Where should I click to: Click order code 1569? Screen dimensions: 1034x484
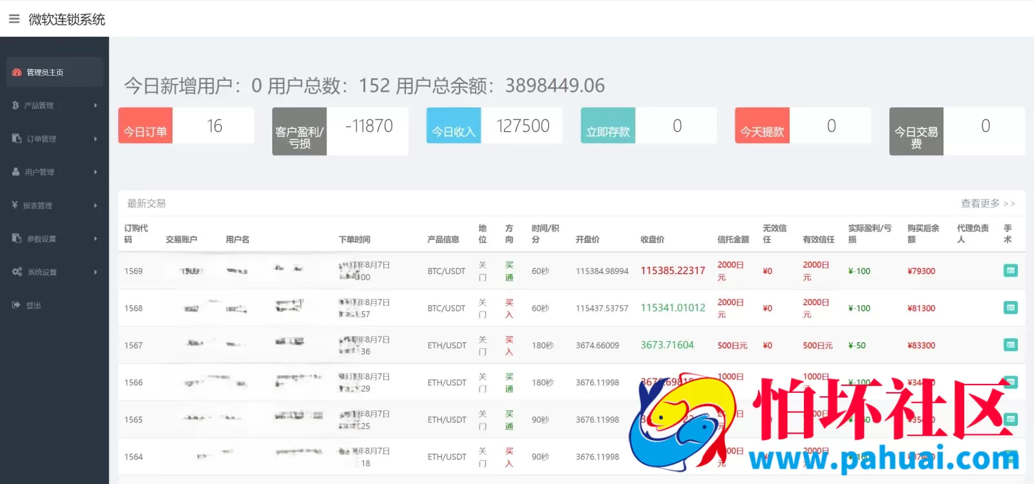pyautogui.click(x=133, y=271)
